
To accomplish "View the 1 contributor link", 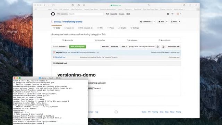I will [165, 40].
